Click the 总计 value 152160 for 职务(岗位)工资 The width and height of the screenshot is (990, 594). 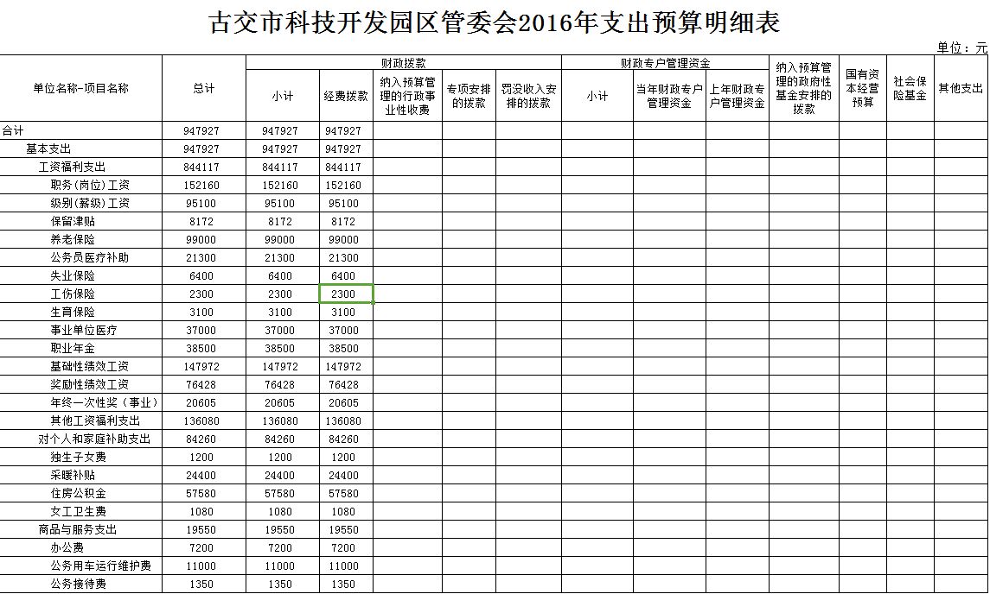(203, 186)
